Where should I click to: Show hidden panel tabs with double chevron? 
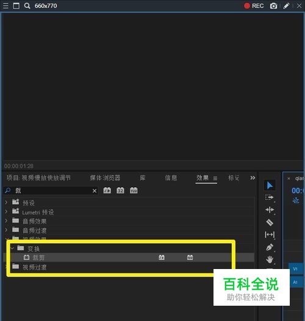pos(253,178)
